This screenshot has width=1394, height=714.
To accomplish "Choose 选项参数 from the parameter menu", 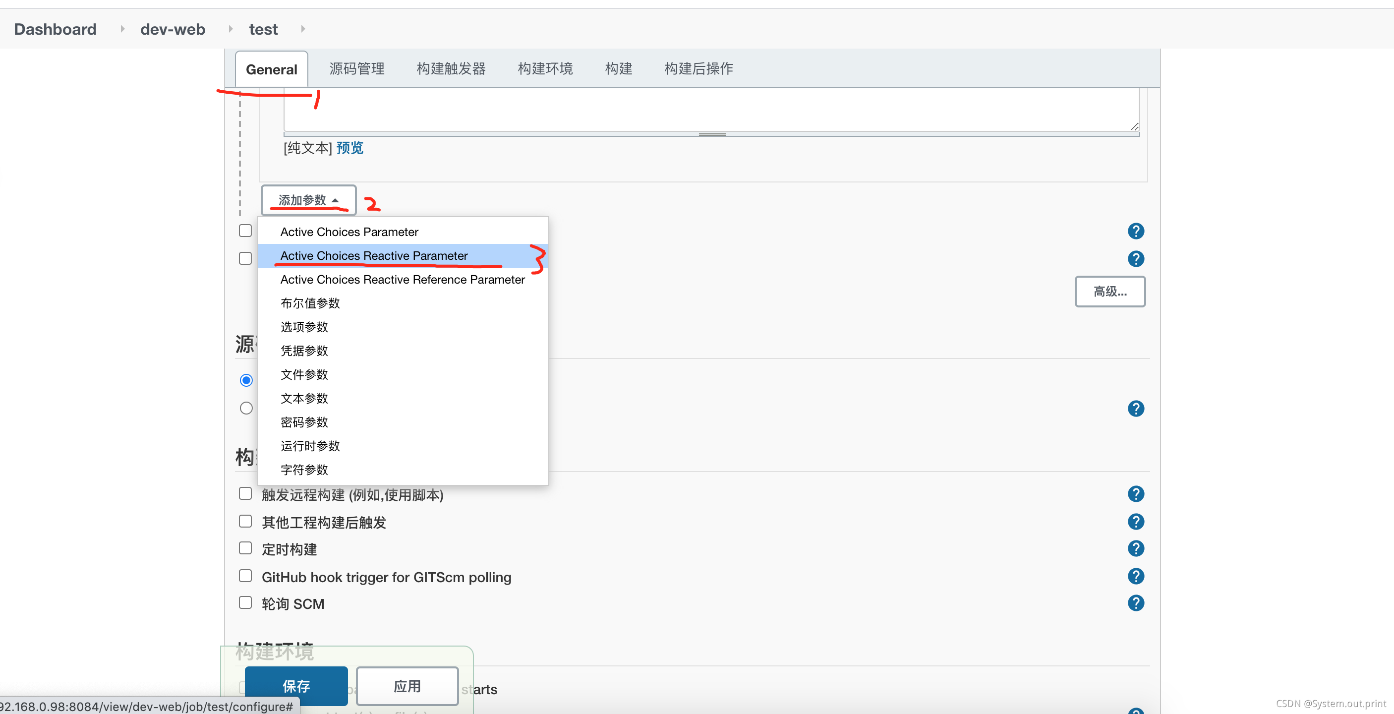I will 403,327.
